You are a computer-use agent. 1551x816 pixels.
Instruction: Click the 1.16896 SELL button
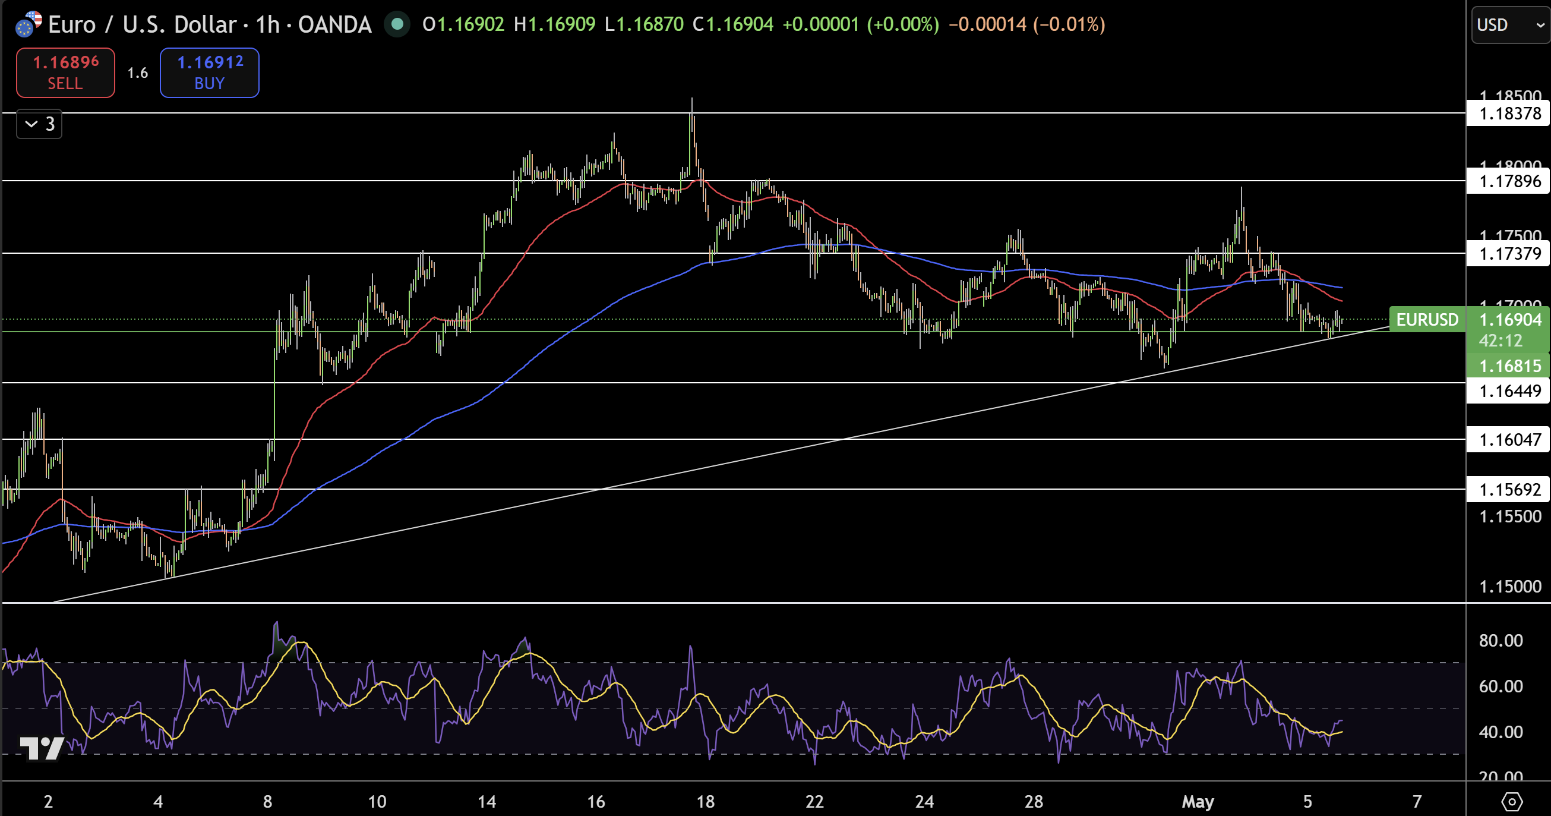point(65,73)
